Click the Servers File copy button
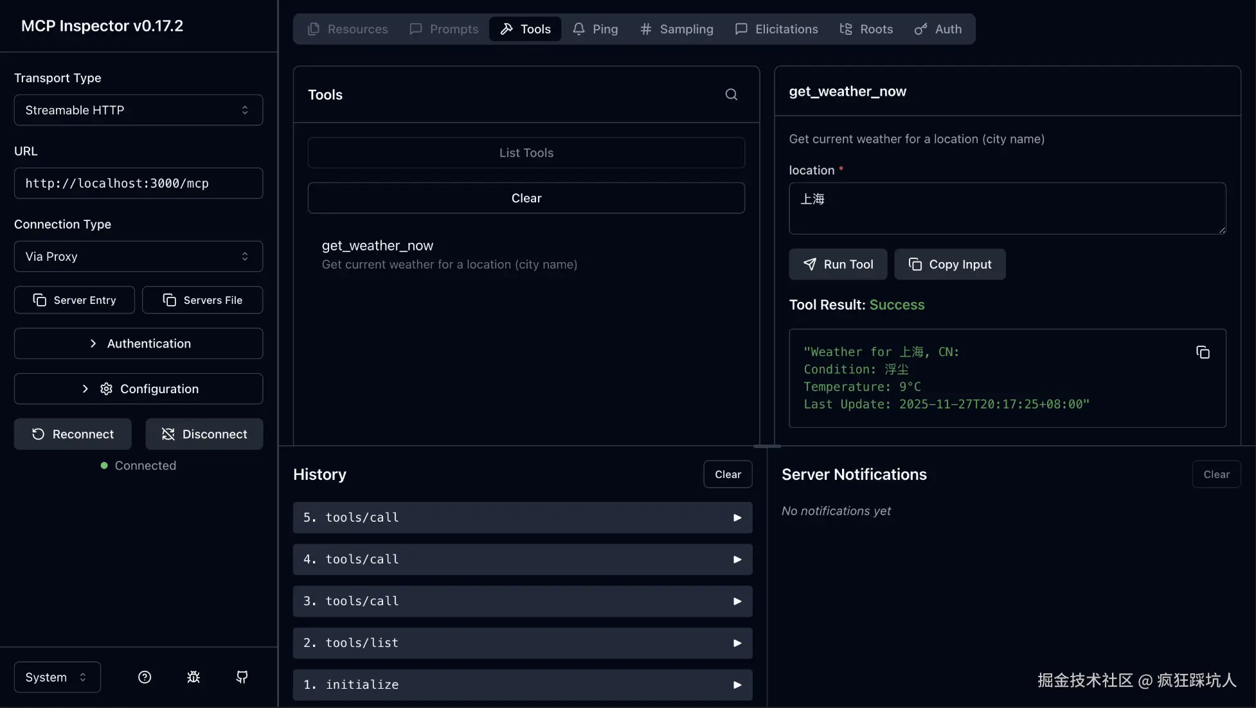 pyautogui.click(x=202, y=300)
